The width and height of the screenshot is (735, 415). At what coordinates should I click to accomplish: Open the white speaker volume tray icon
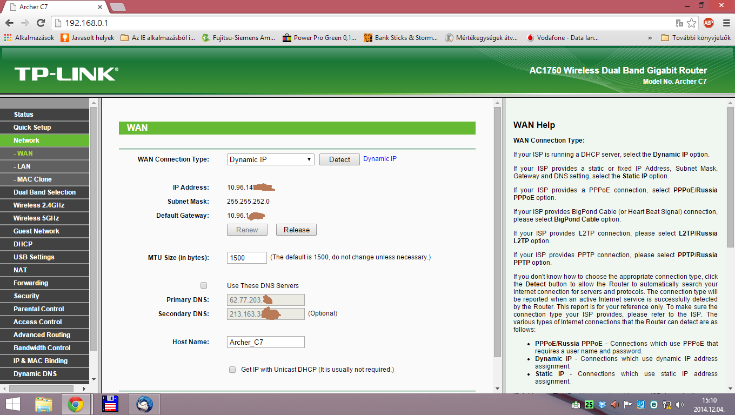coord(680,404)
